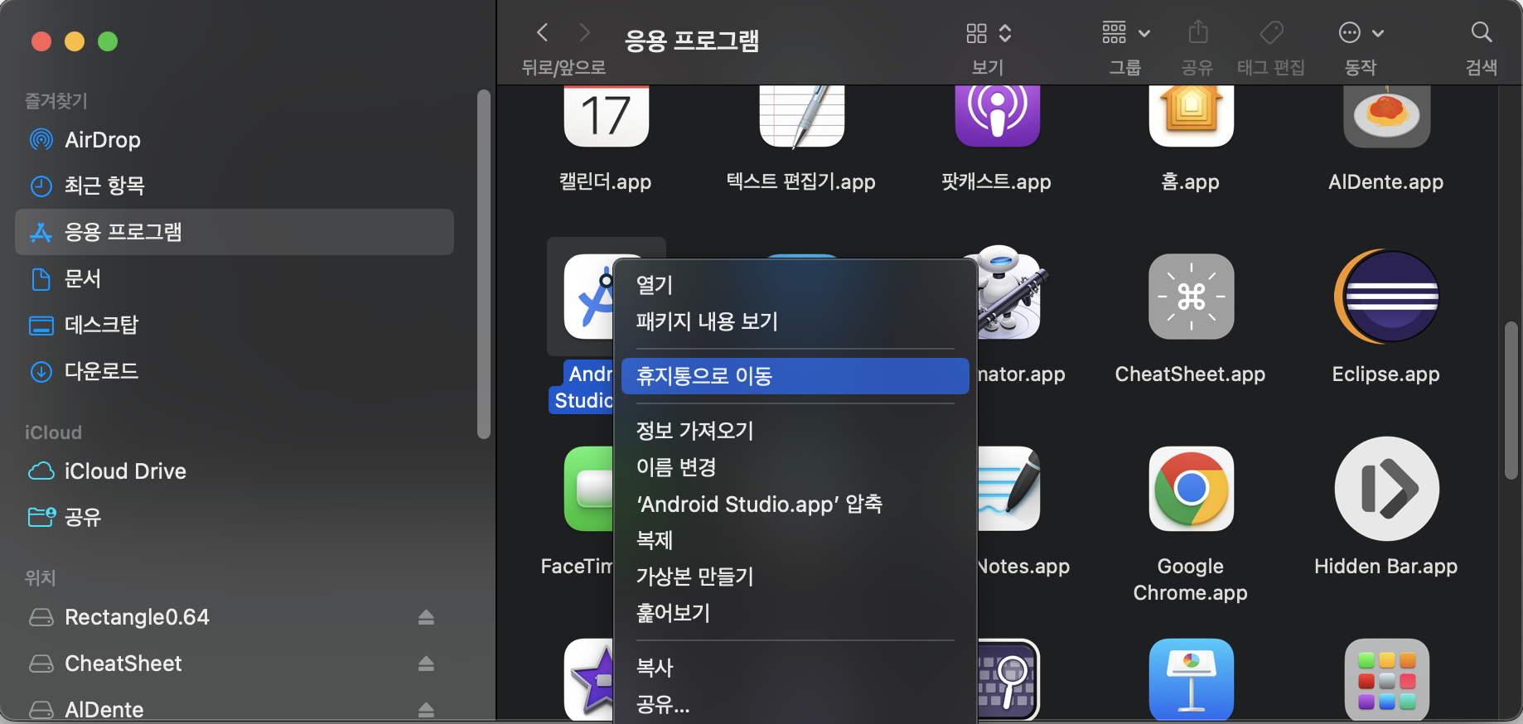The width and height of the screenshot is (1523, 724).
Task: Select 응용 프로그램 in the sidebar
Action: [x=234, y=232]
